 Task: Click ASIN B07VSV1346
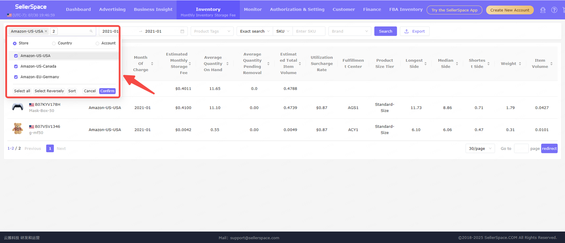tap(48, 127)
